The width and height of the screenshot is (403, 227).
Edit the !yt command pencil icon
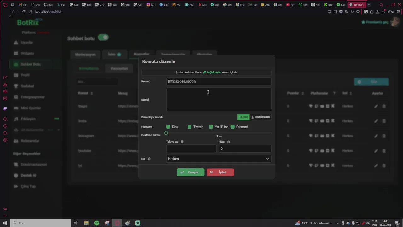[x=376, y=166]
